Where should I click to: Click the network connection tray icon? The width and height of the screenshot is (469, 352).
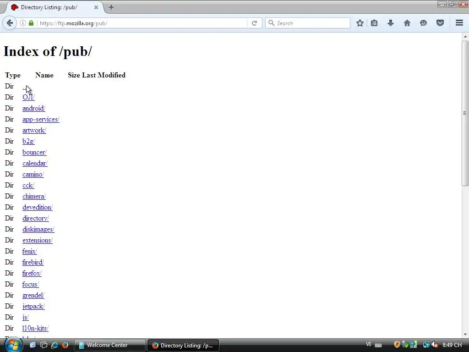426,345
